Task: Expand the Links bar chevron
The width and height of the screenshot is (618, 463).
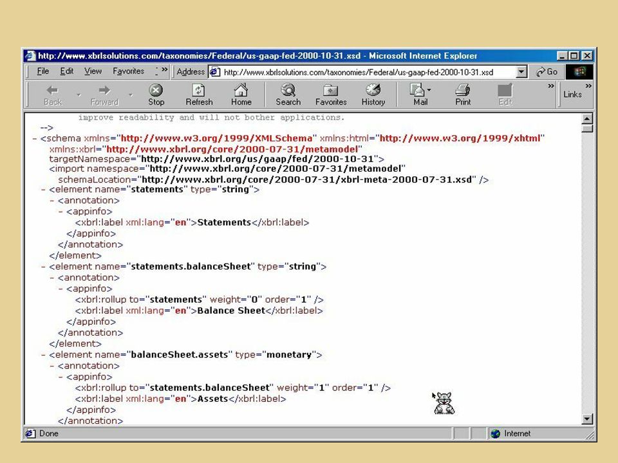Action: [588, 86]
